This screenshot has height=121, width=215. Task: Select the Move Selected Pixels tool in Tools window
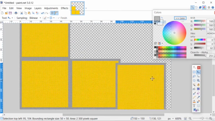[198, 72]
